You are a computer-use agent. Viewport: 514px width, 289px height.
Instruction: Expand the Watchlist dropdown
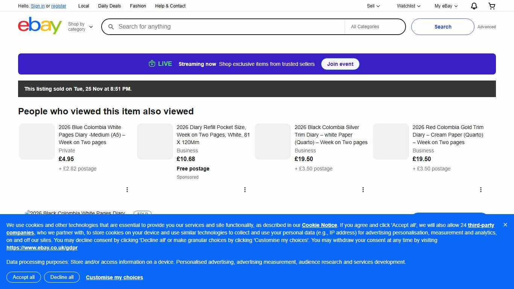click(408, 6)
